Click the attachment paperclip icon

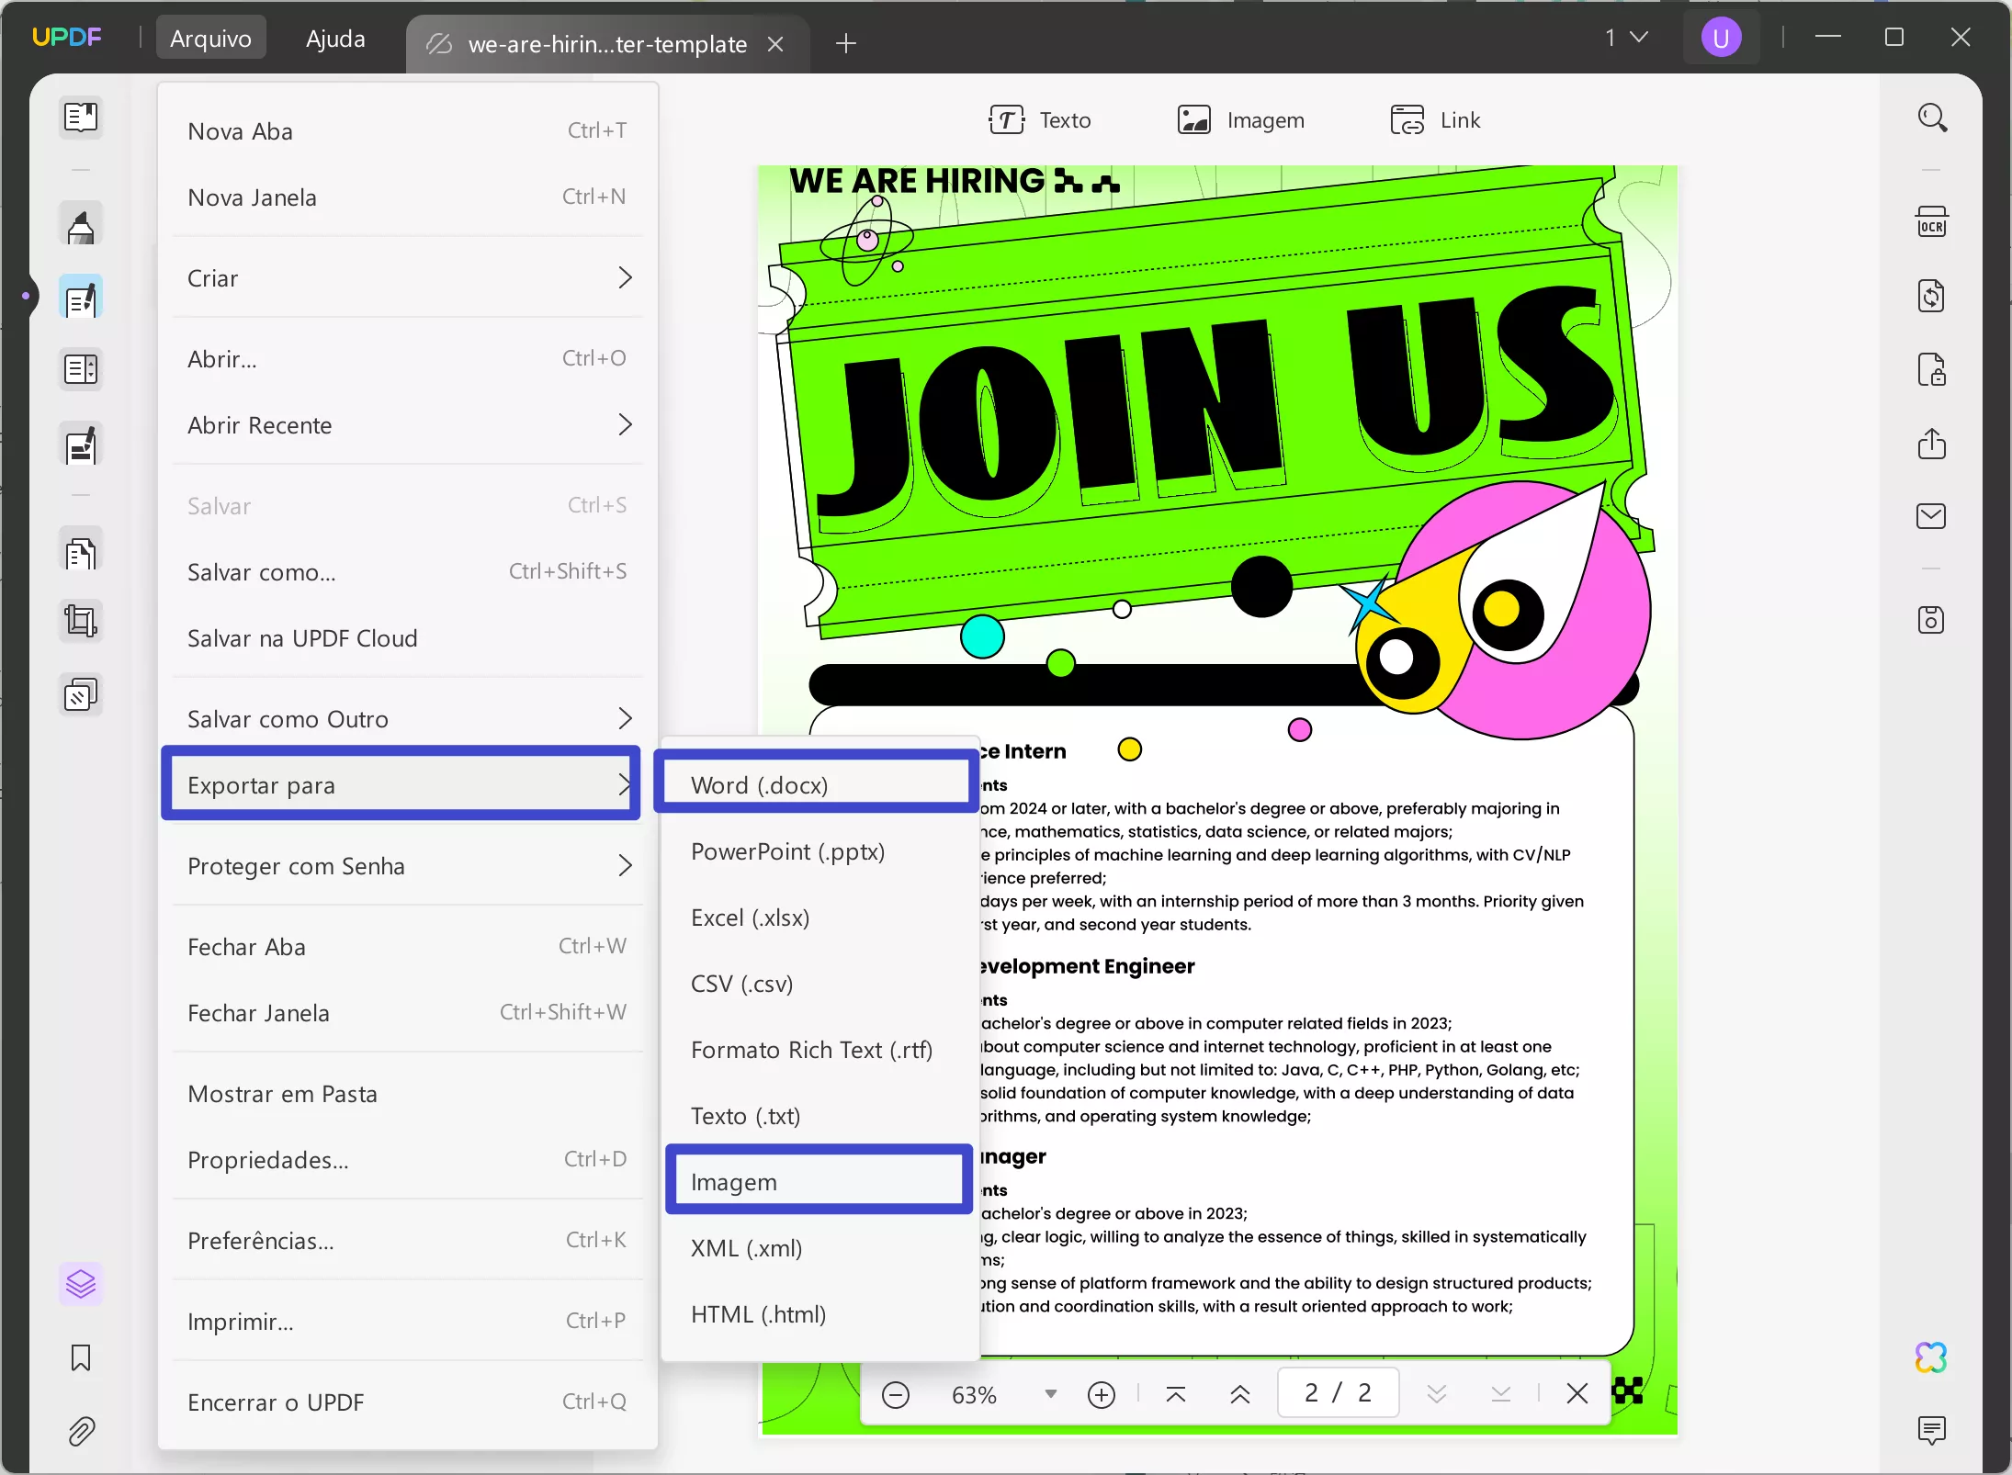pos(81,1431)
